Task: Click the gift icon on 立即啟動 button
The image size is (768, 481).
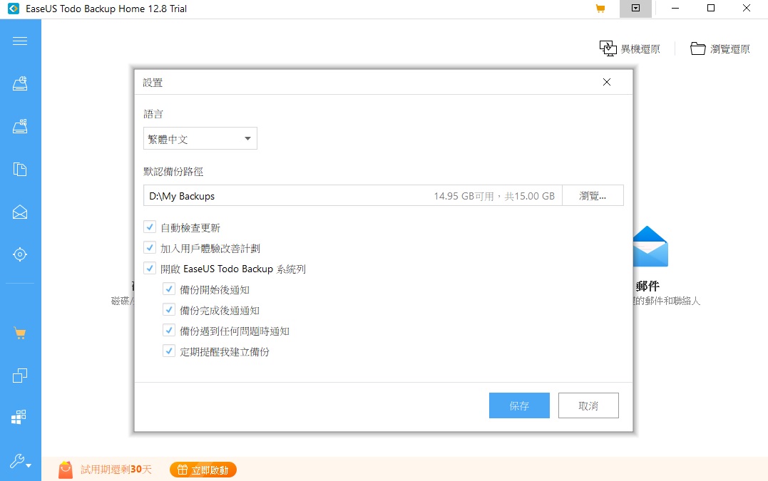Action: pos(183,470)
